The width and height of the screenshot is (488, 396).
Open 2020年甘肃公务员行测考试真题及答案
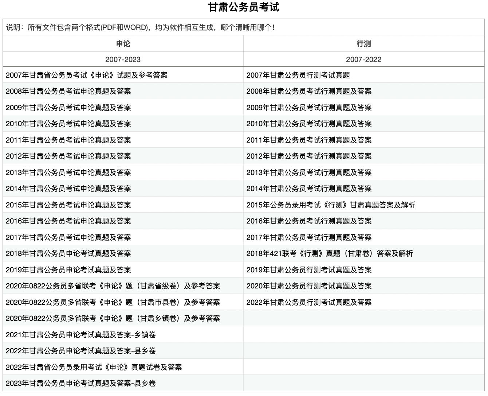click(x=309, y=286)
